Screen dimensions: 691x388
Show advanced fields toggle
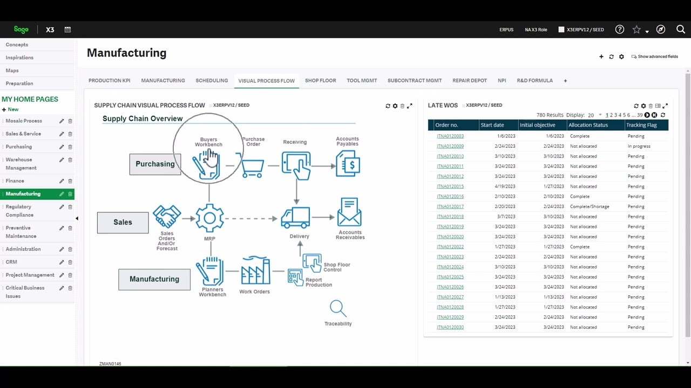654,57
